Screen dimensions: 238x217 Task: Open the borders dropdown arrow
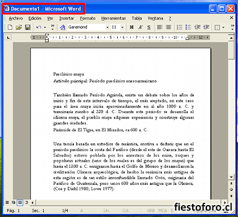tap(224, 27)
